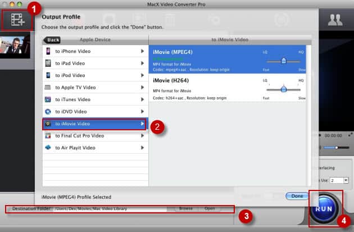The image size is (354, 232).
Task: Adjust the preview volume slider
Action: coord(337,148)
